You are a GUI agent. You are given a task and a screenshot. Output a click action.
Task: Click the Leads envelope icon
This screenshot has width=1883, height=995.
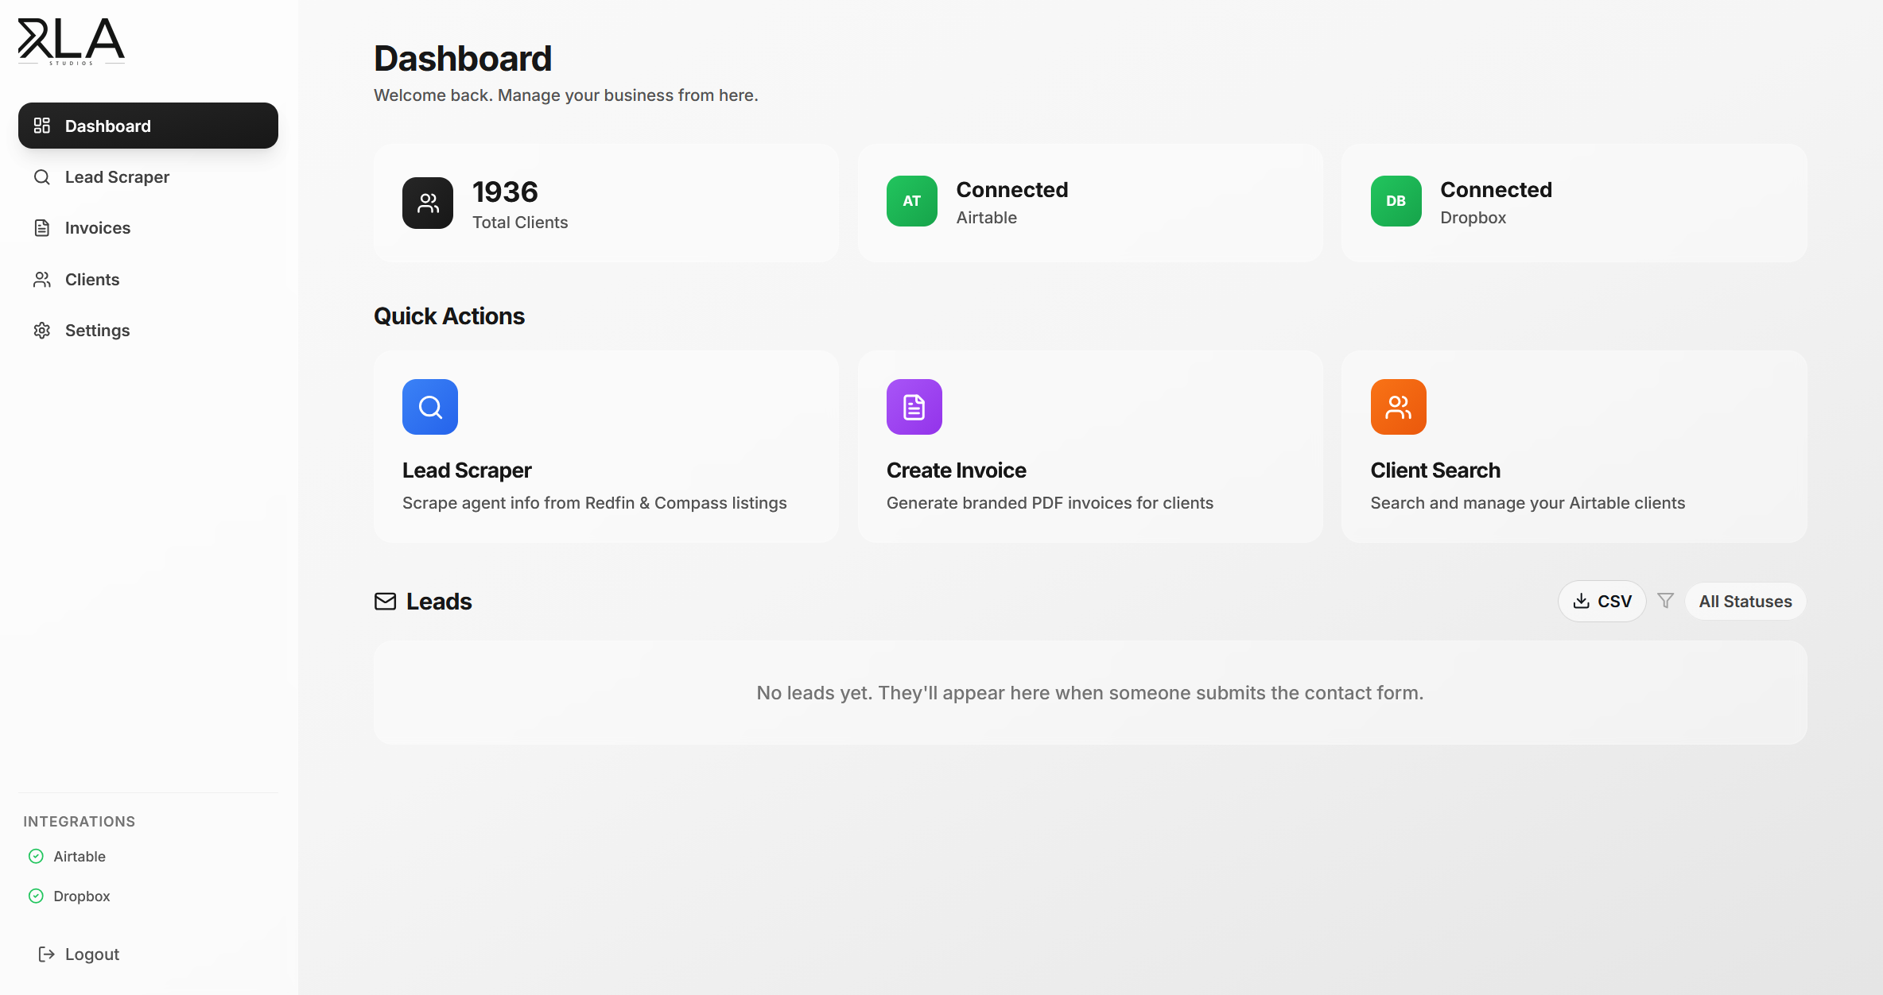pyautogui.click(x=385, y=602)
